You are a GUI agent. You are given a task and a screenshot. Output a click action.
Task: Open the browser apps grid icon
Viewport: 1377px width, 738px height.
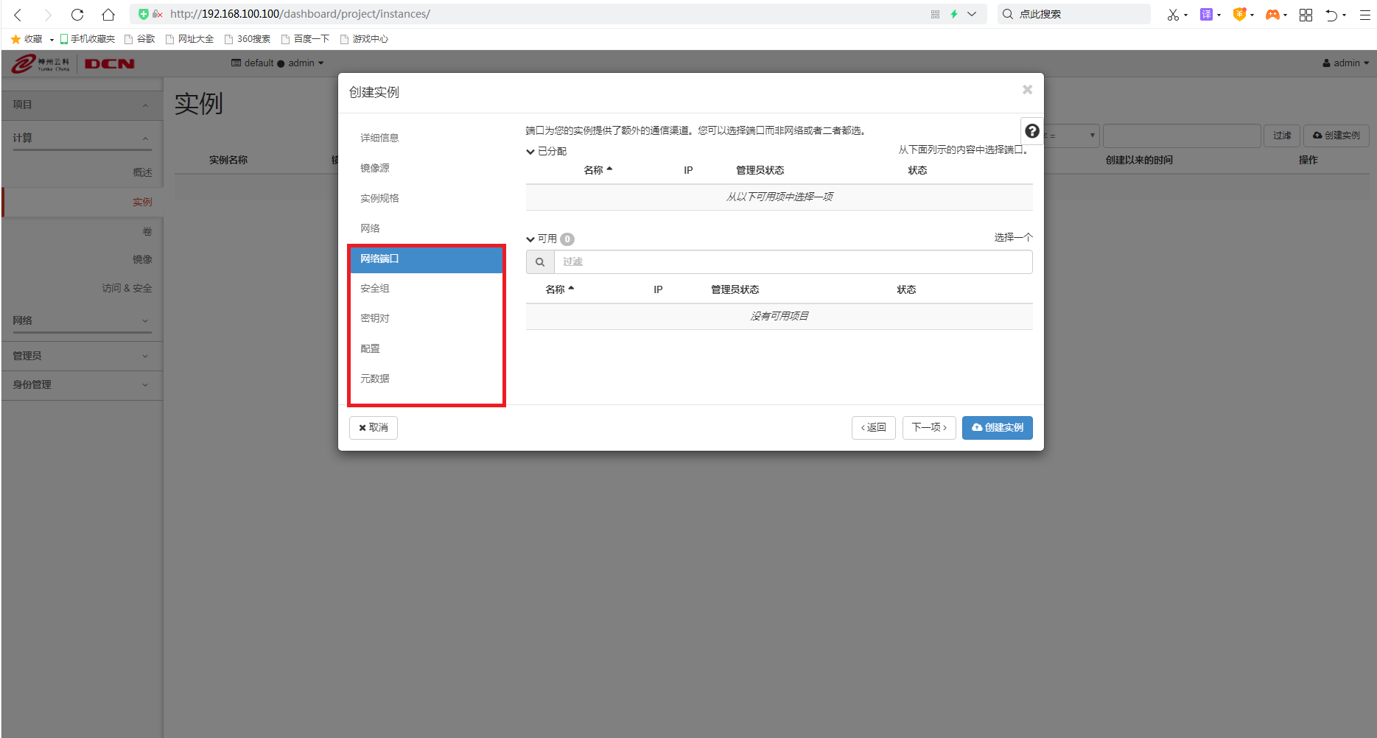click(1306, 14)
